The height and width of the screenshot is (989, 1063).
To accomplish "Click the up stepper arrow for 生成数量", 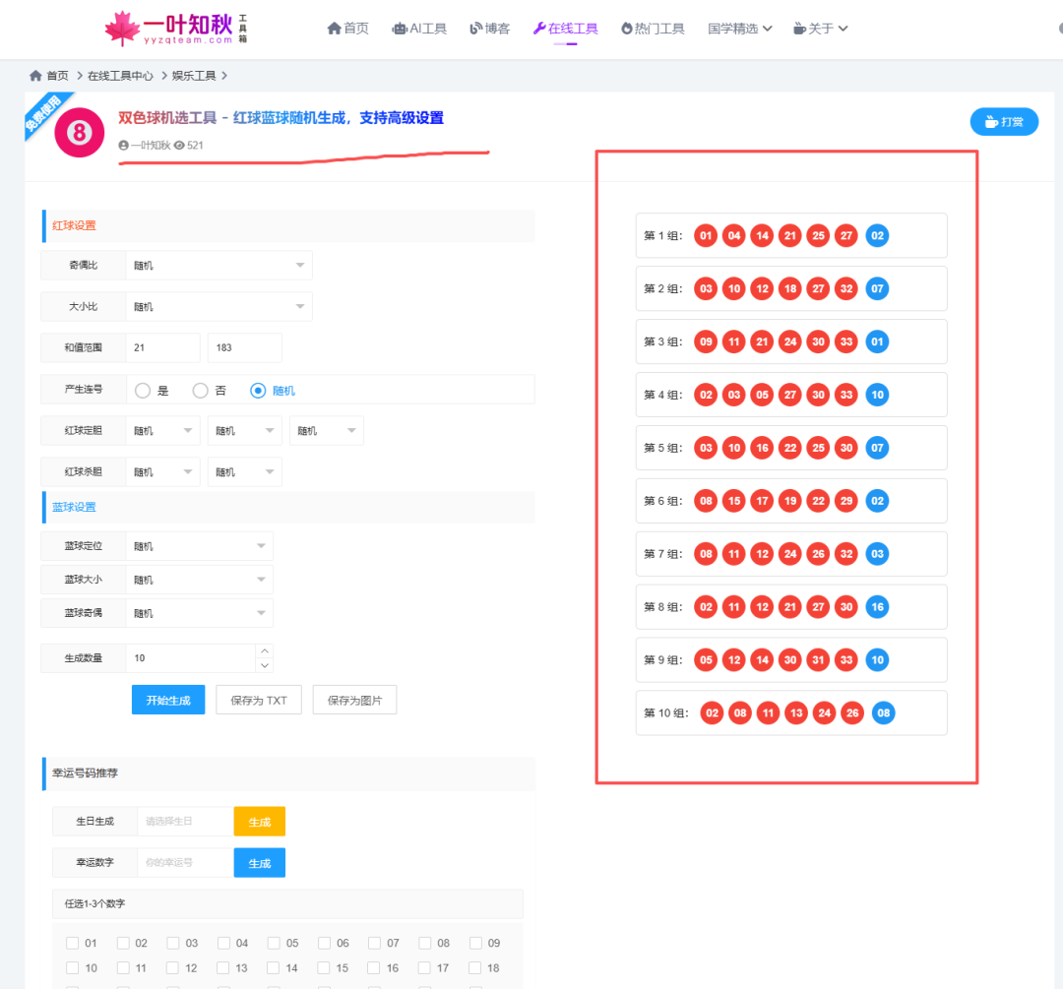I will tap(263, 650).
